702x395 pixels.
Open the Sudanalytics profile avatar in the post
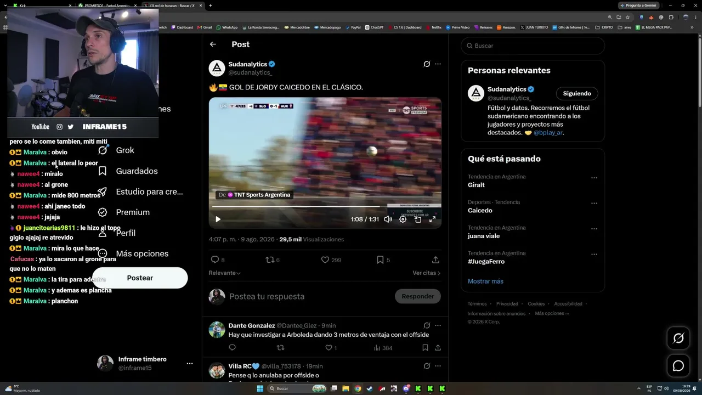tap(217, 68)
